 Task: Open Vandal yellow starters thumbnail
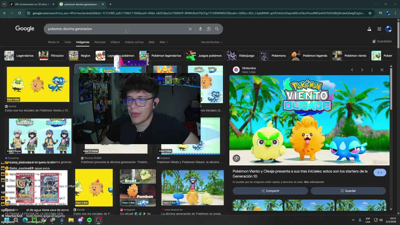38,84
